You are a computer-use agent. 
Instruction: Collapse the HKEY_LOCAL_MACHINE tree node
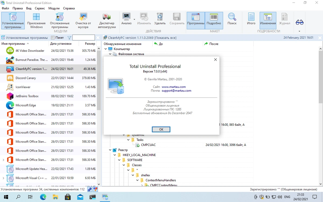coord(115,155)
